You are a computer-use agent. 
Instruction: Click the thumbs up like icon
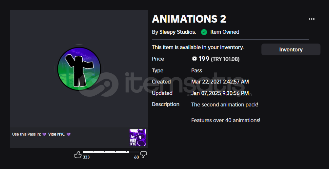[x=78, y=155]
